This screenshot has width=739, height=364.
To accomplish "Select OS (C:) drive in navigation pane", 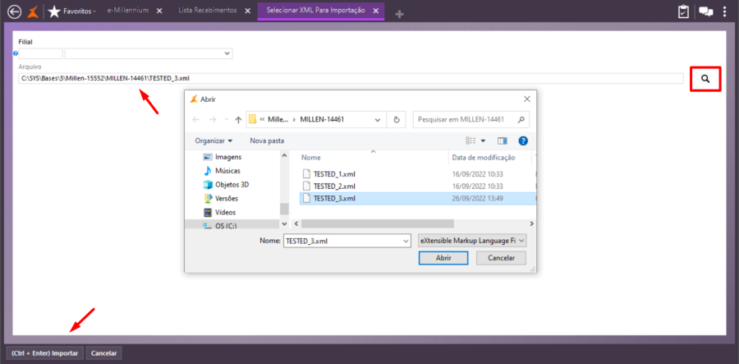I will coord(219,226).
